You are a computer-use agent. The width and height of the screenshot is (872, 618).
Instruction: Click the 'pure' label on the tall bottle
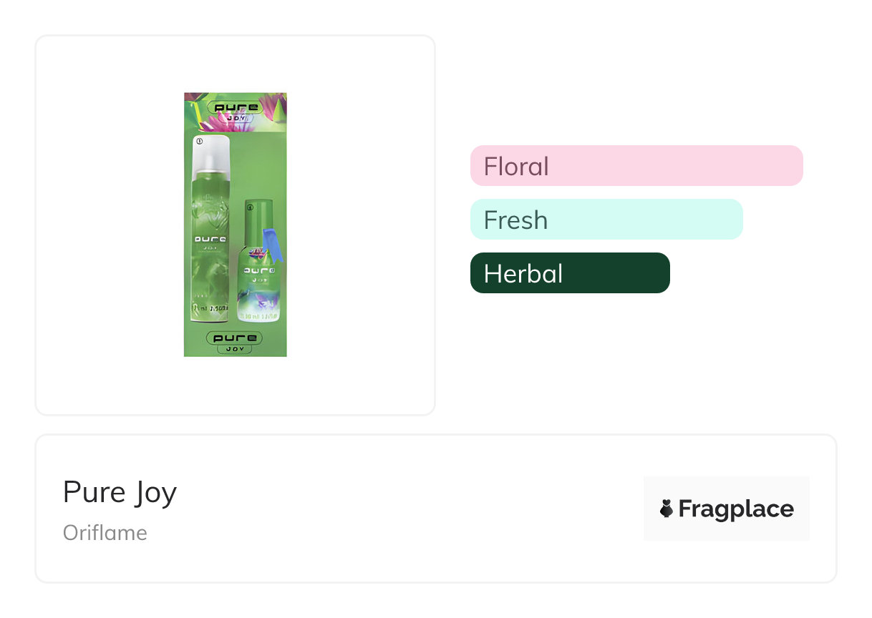coord(210,240)
